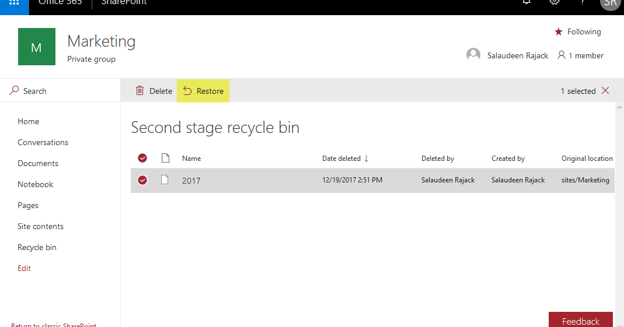Screen dimensions: 624x327
Task: Open Documents in left navigation
Action: pyautogui.click(x=38, y=163)
